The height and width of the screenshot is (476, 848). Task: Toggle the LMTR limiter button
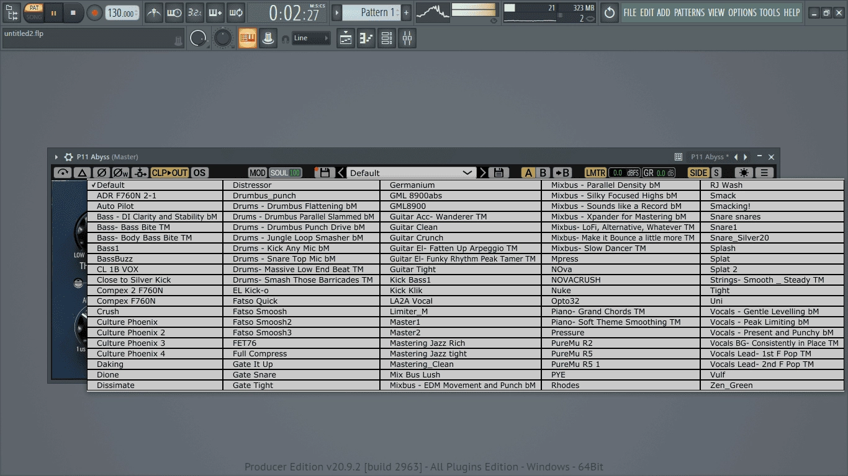pos(596,173)
